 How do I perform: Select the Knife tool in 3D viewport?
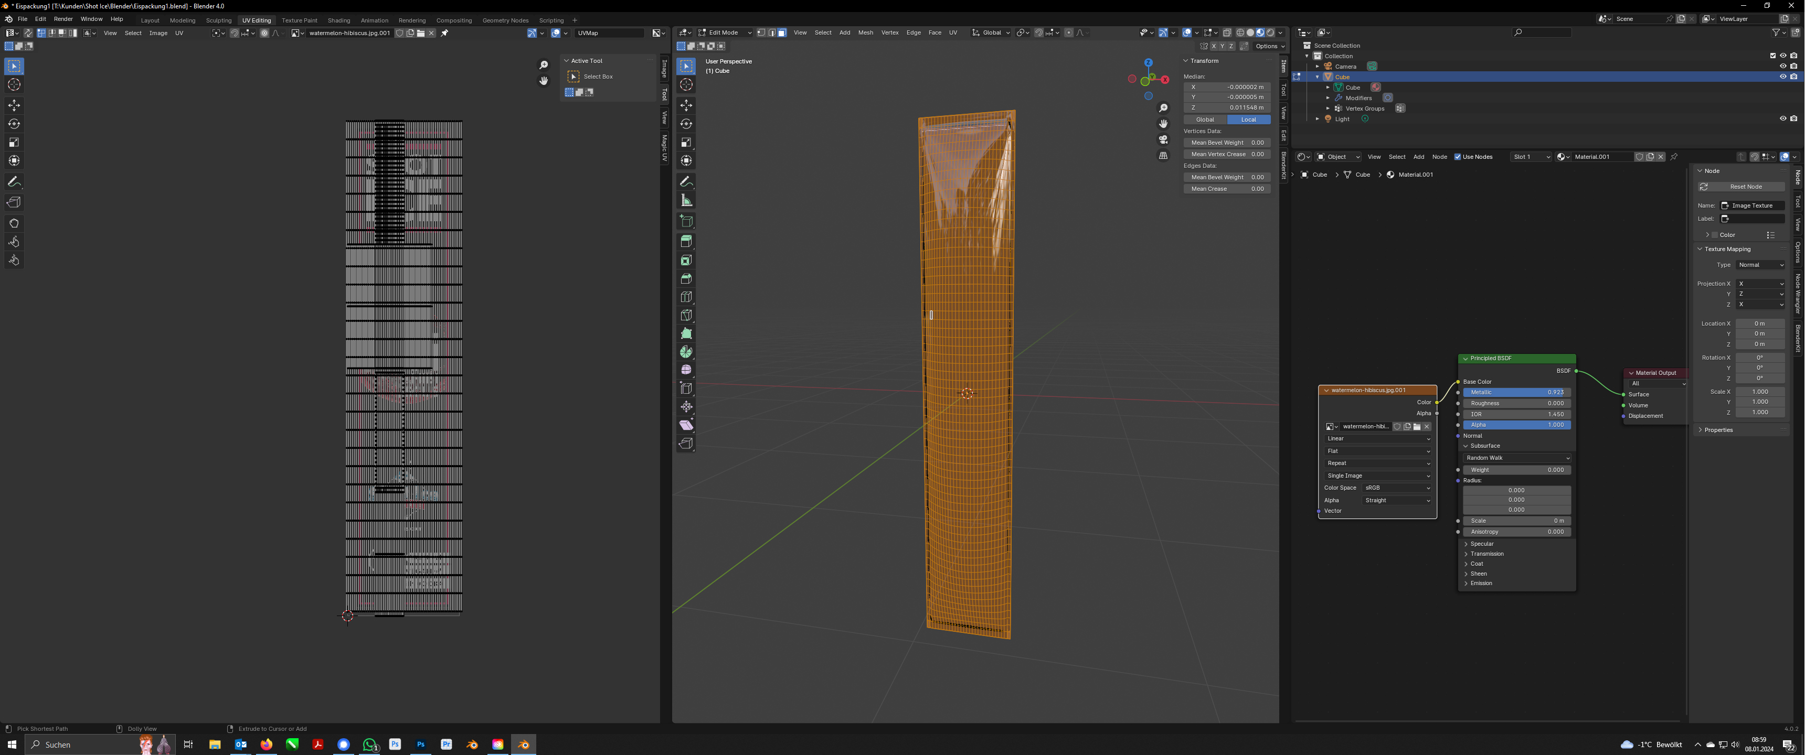[x=686, y=315]
